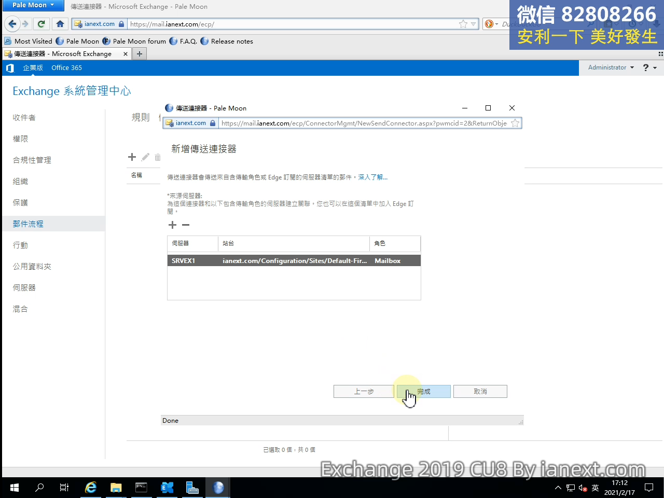Click ianext.com identity badge in main window

point(100,24)
